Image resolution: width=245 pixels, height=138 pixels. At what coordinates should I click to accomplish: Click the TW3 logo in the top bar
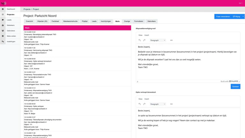(x=4, y=3)
